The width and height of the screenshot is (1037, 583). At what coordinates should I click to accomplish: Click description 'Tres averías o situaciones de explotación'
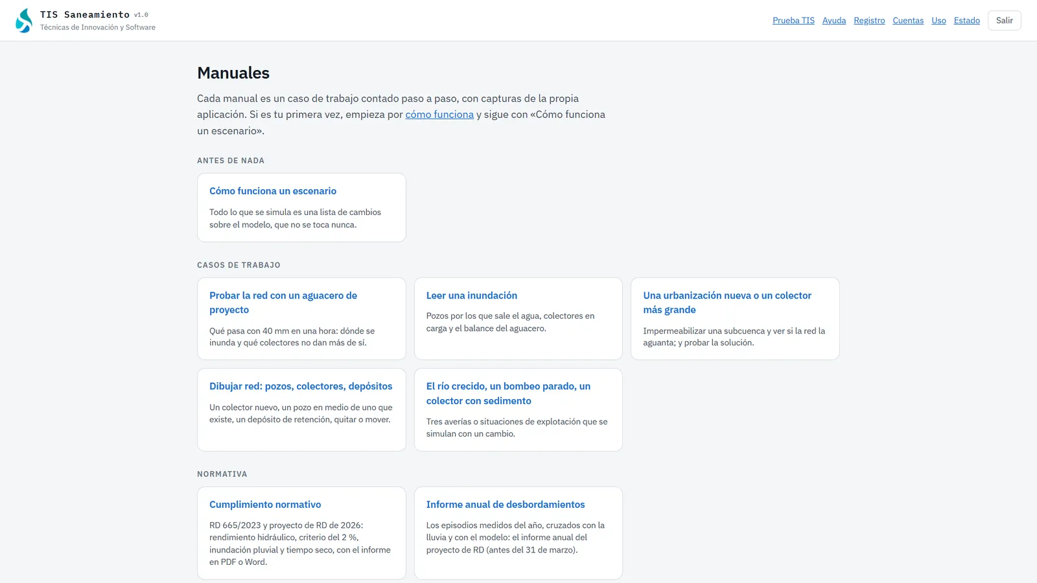pyautogui.click(x=517, y=428)
